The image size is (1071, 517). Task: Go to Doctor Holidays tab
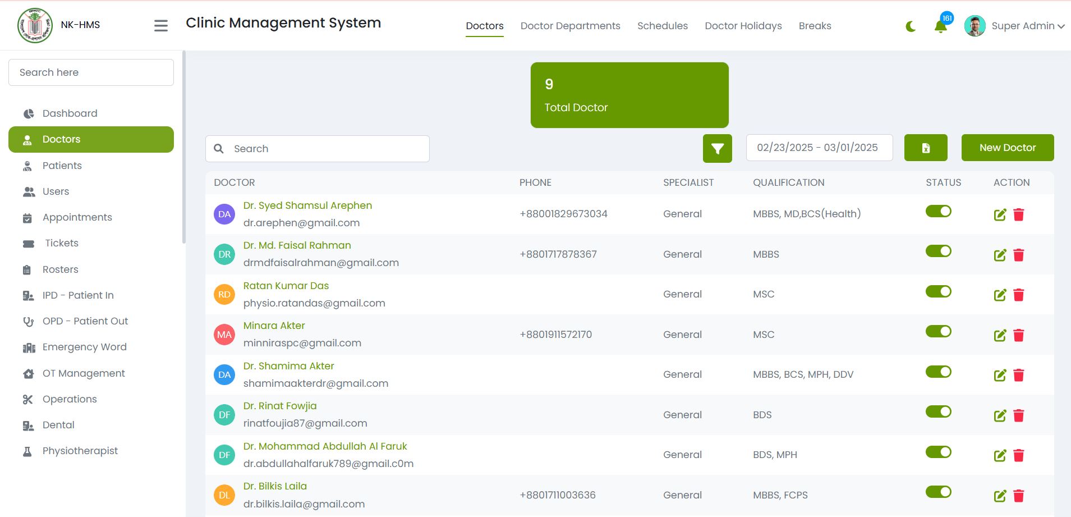click(x=743, y=26)
